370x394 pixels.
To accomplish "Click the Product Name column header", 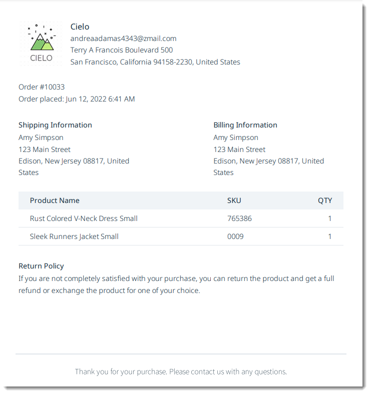I will point(55,200).
